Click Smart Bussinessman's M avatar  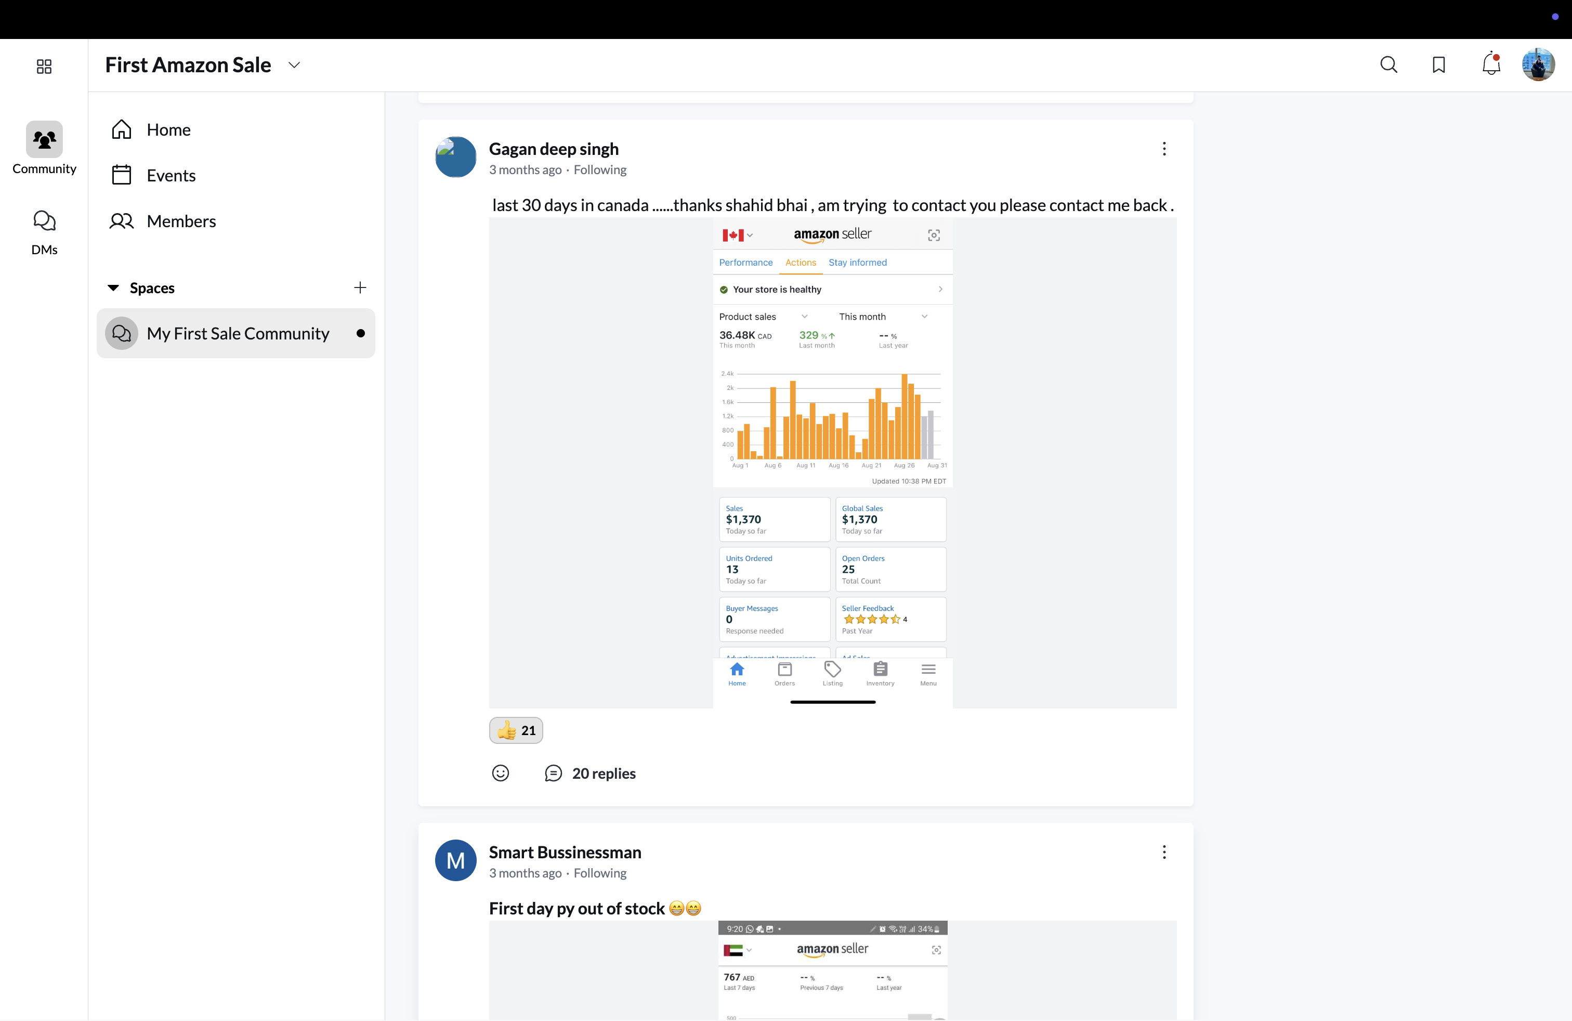coord(456,860)
